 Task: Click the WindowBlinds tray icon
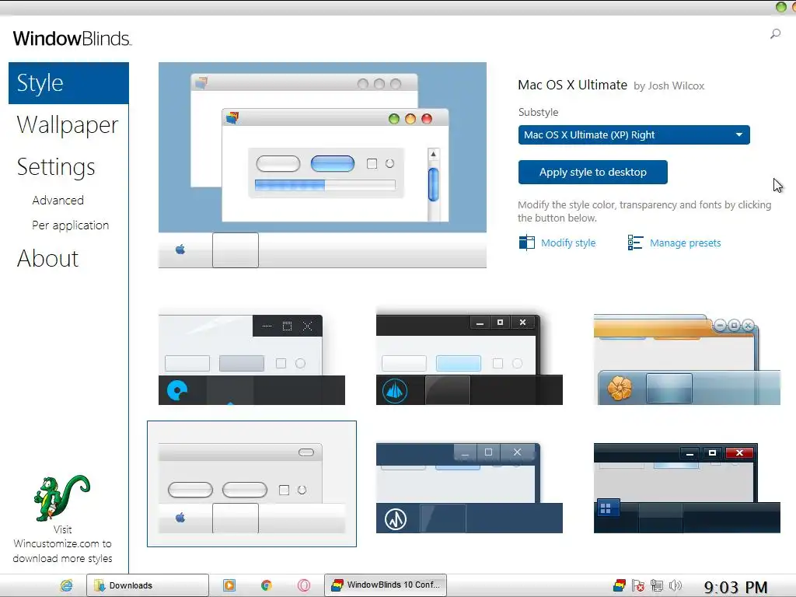(620, 586)
